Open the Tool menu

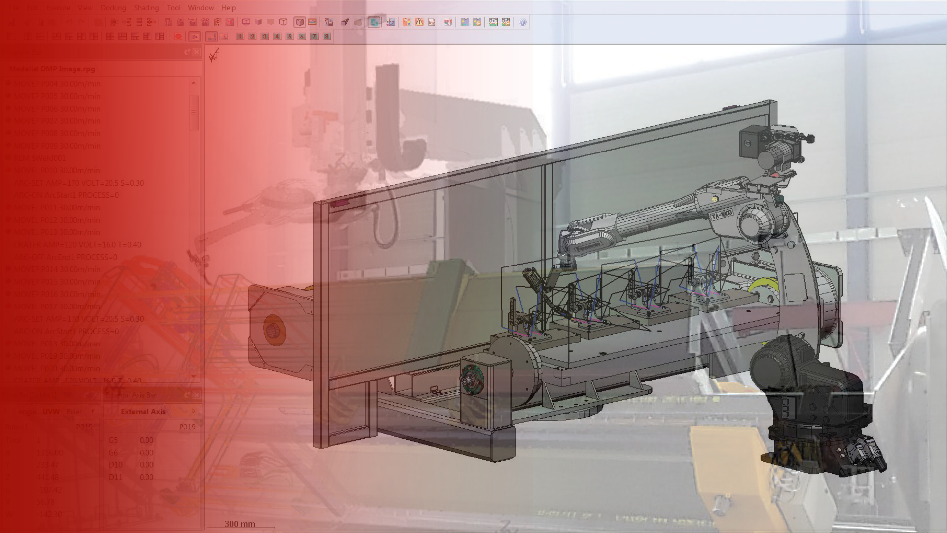pos(173,8)
